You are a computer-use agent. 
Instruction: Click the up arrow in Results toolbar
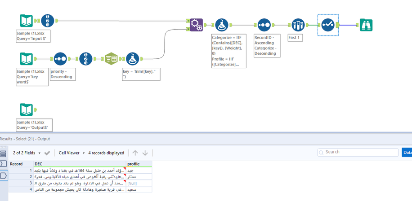135,153
